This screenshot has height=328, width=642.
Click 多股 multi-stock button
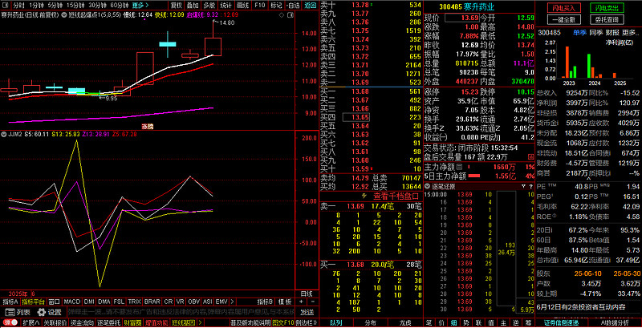[209, 6]
